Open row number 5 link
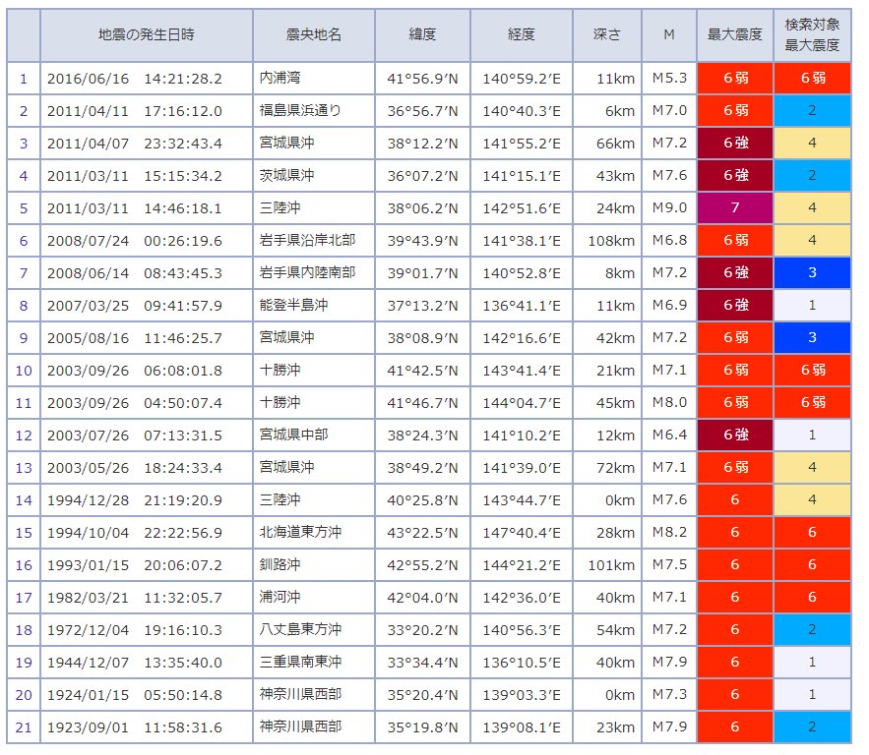This screenshot has height=755, width=869. 24,208
